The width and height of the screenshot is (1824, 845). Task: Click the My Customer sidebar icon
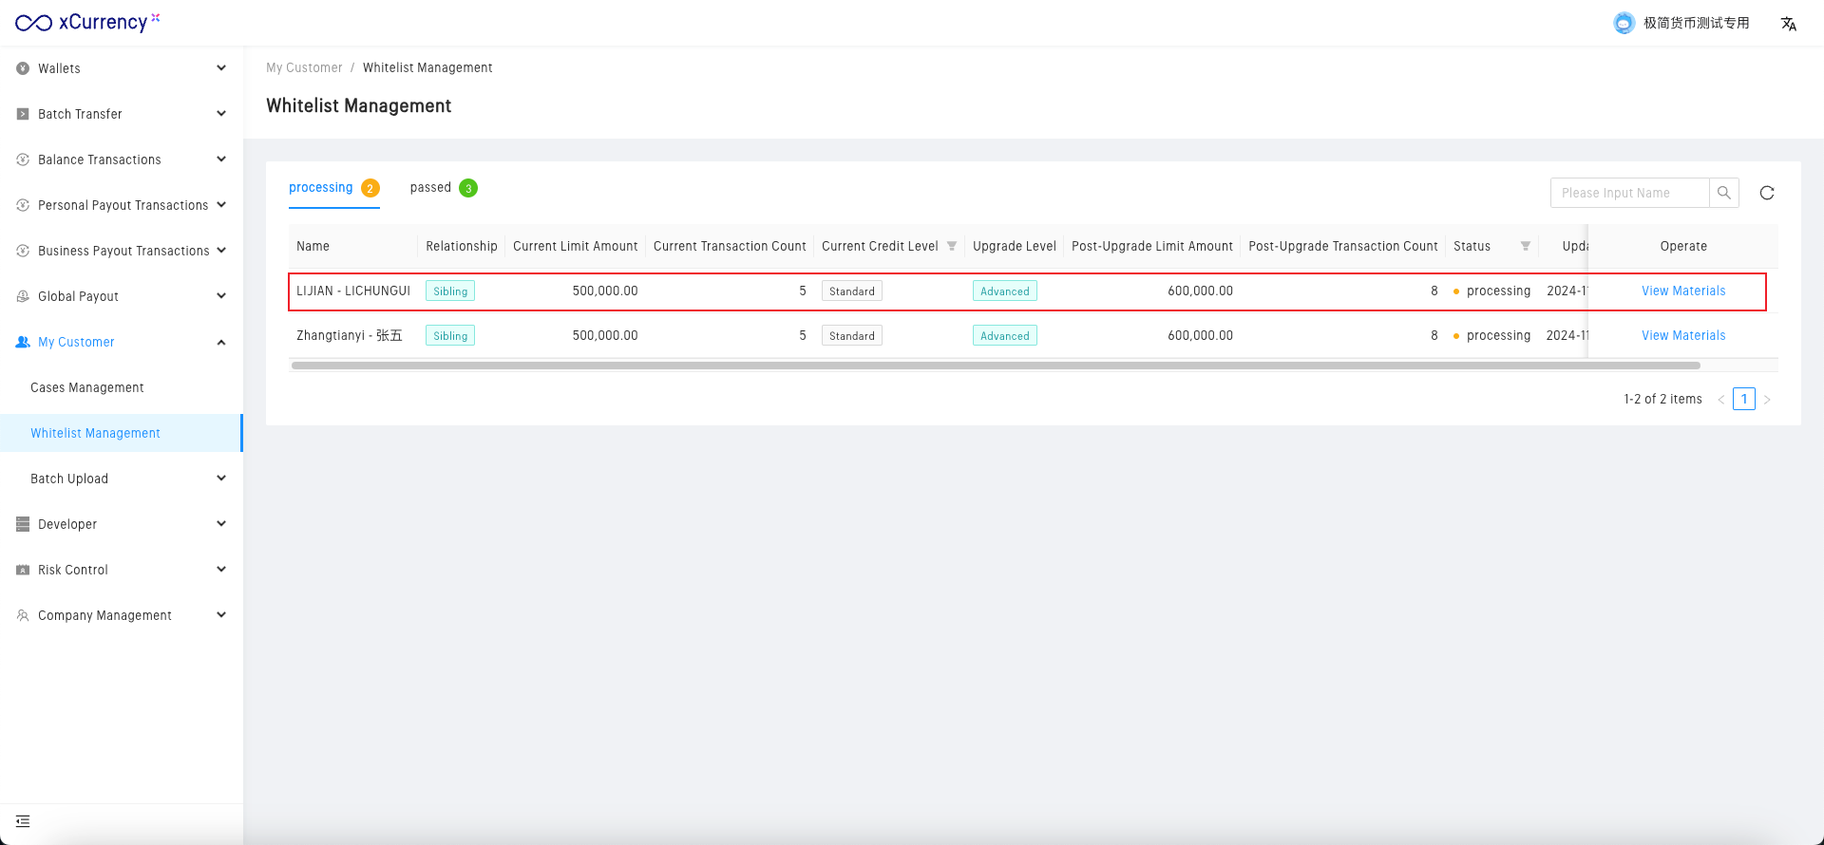[23, 342]
